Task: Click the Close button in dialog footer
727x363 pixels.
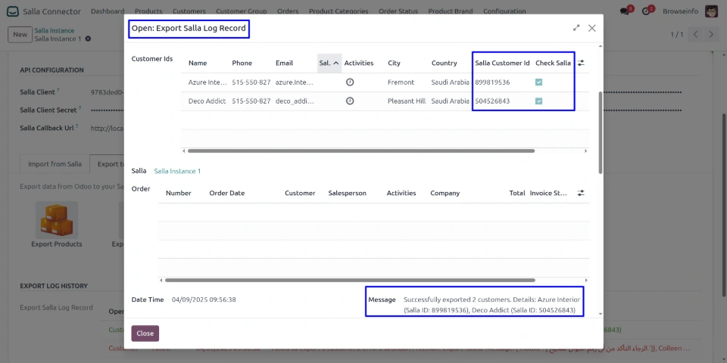Action: [x=145, y=334]
